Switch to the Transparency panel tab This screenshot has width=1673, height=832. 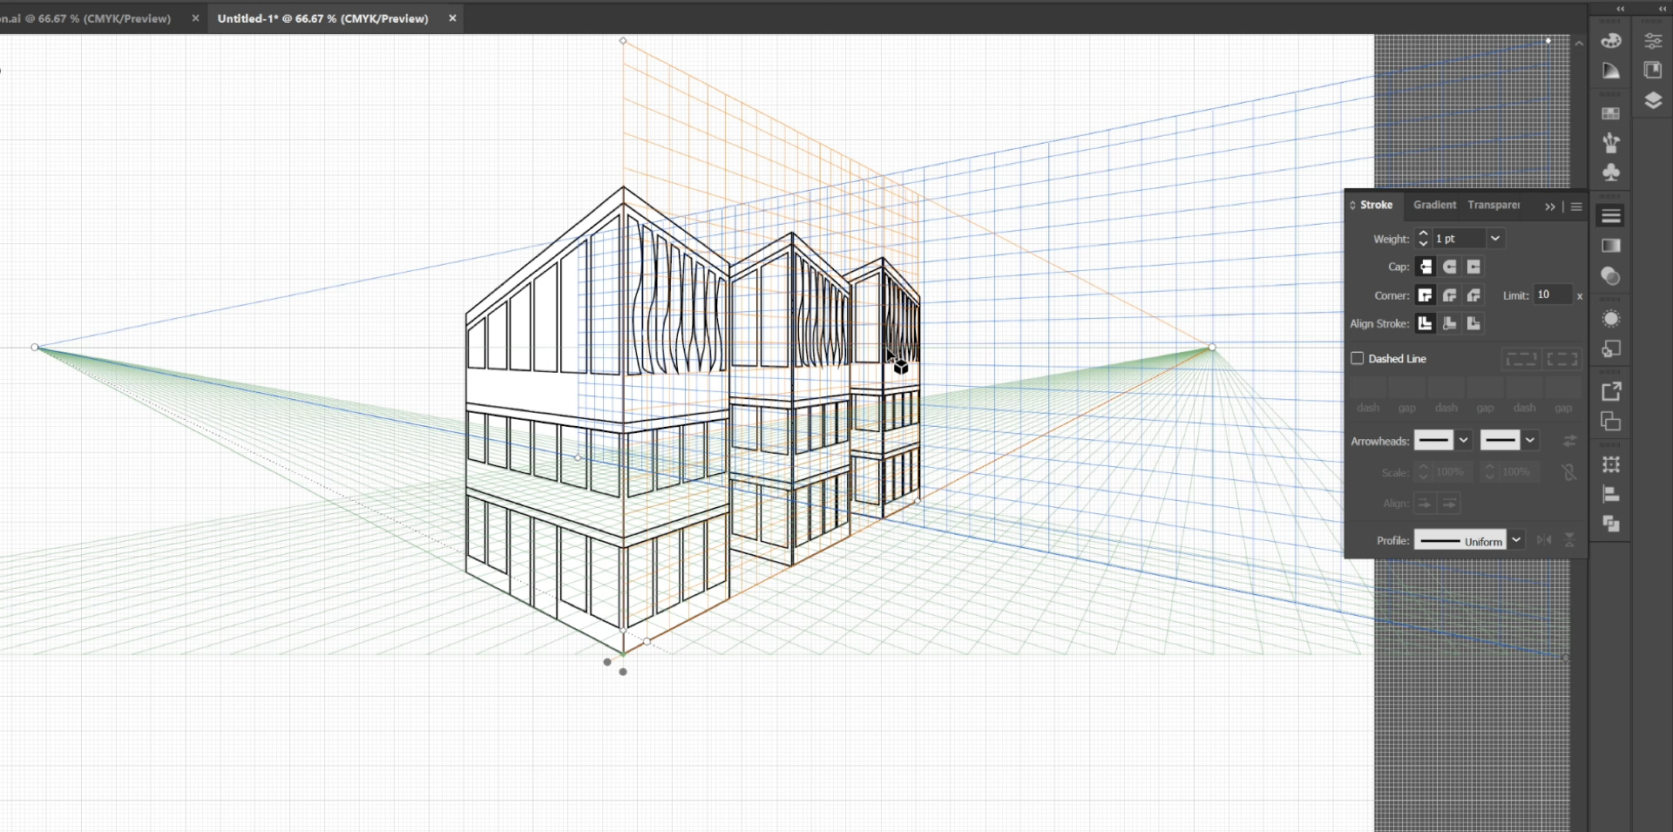[1493, 205]
